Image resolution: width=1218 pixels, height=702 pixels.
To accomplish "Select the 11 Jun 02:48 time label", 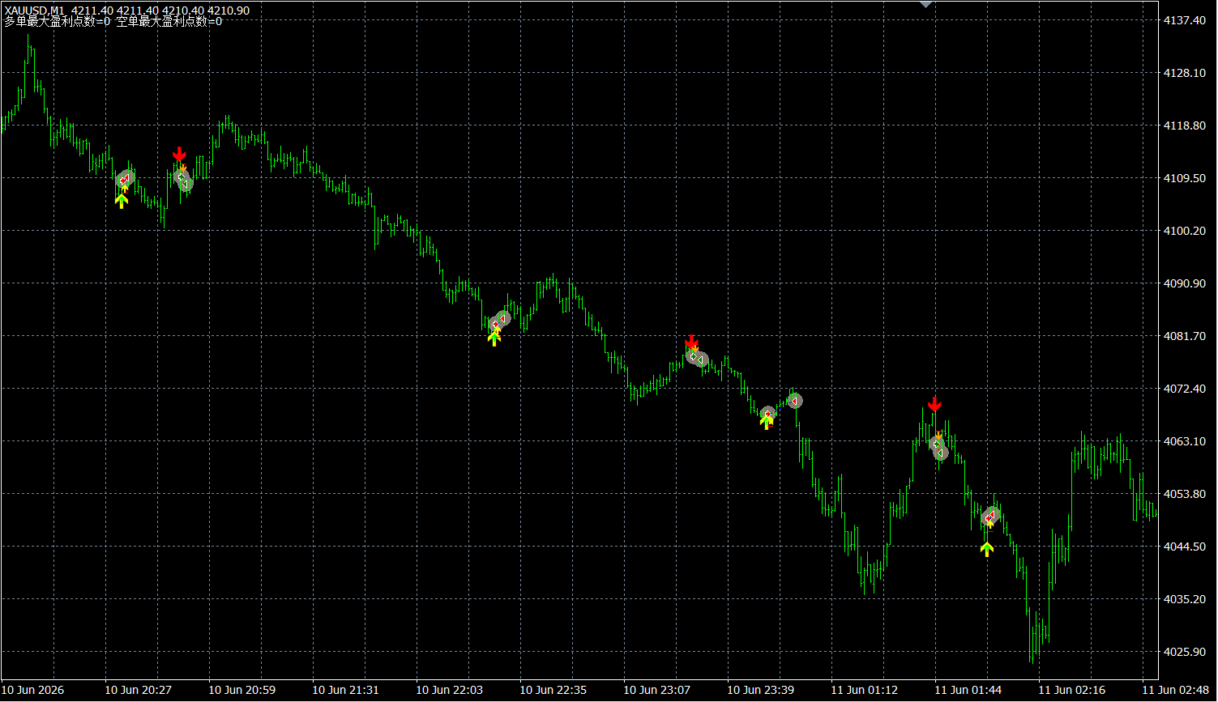I will 1176,691.
